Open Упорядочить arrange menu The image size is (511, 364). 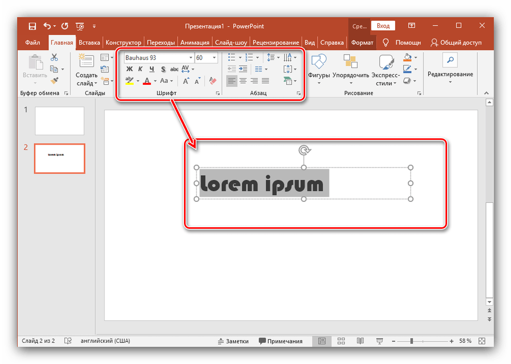[351, 69]
